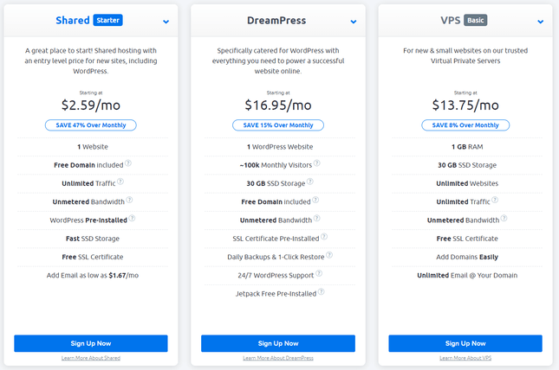Expand the Shared plan chevron dropdown
The image size is (559, 370).
click(166, 22)
